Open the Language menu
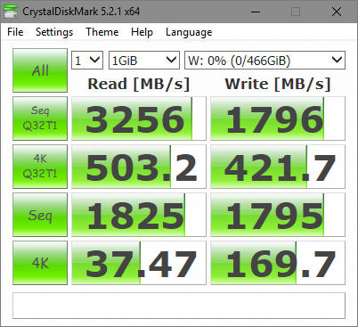The image size is (358, 327). point(189,32)
